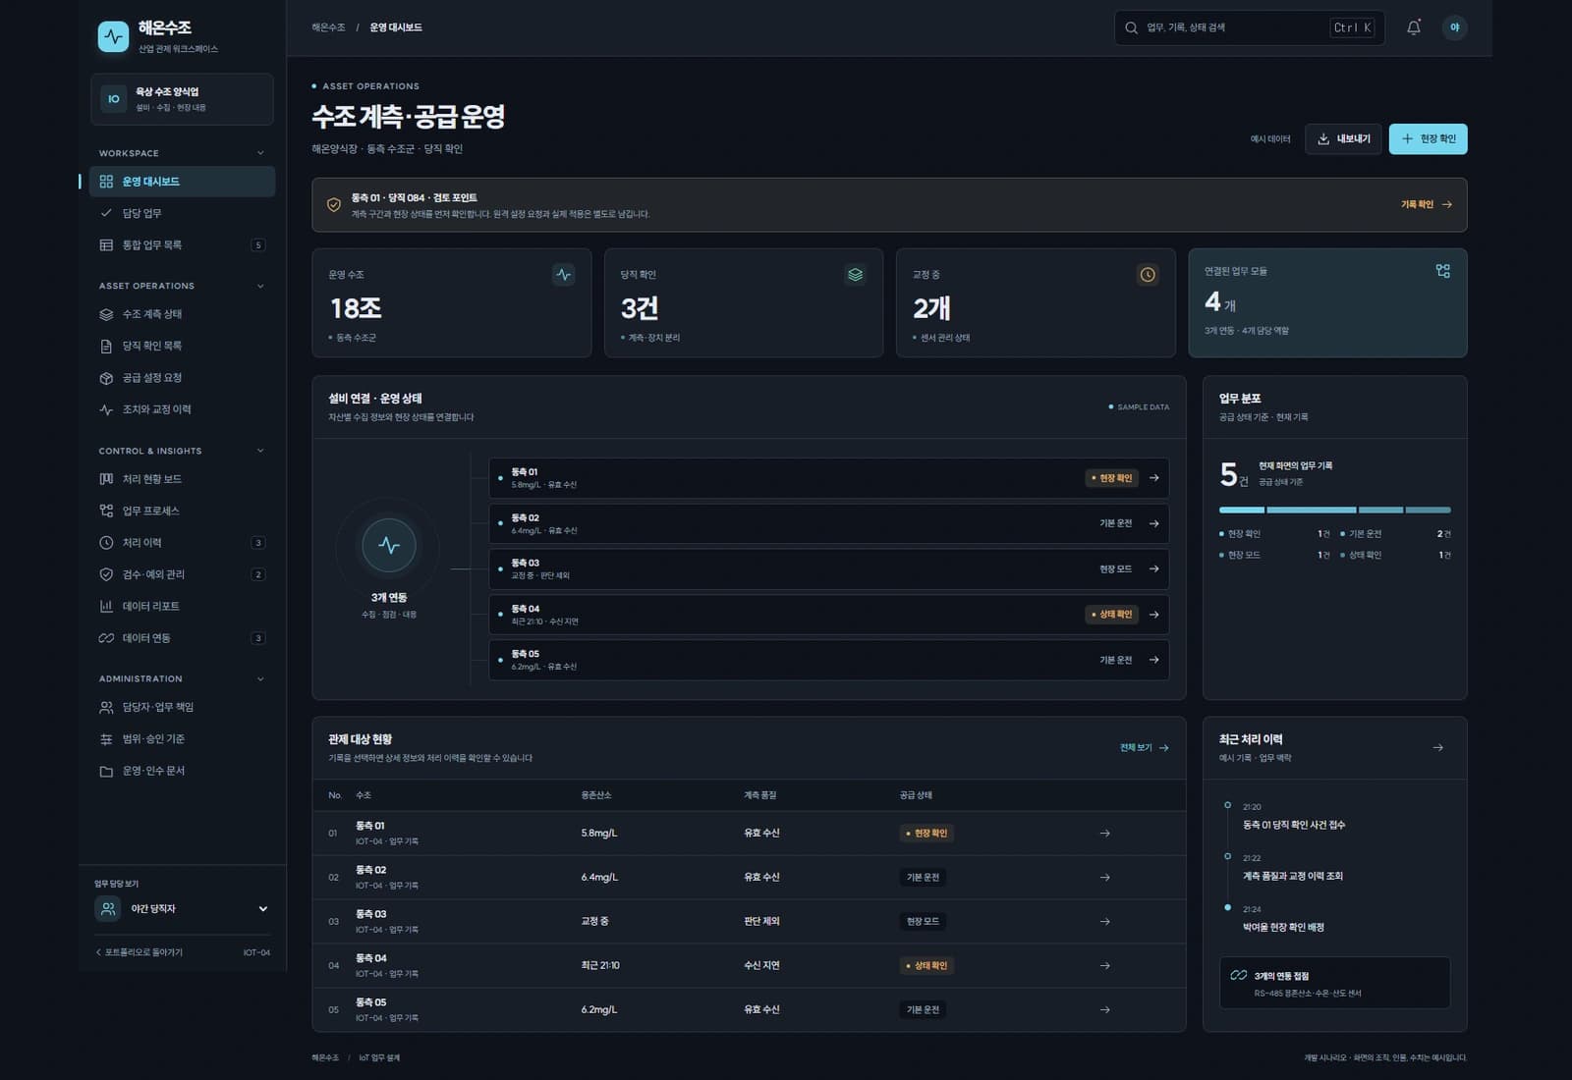Click the 현장 확인 primary button
This screenshot has height=1080, width=1572.
(x=1428, y=139)
